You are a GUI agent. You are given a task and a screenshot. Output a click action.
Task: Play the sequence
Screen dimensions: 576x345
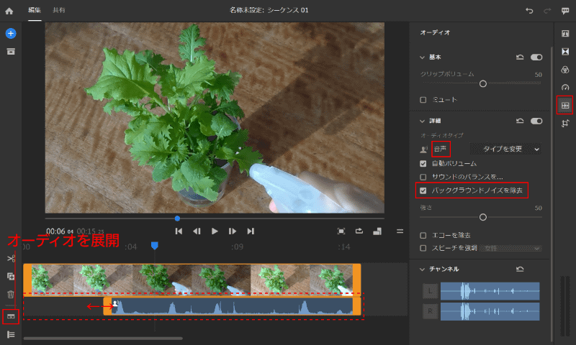tap(215, 231)
